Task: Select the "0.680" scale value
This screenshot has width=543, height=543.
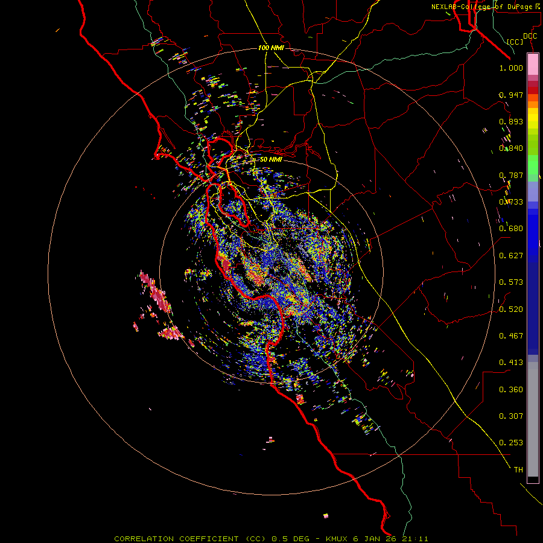Action: coord(511,229)
